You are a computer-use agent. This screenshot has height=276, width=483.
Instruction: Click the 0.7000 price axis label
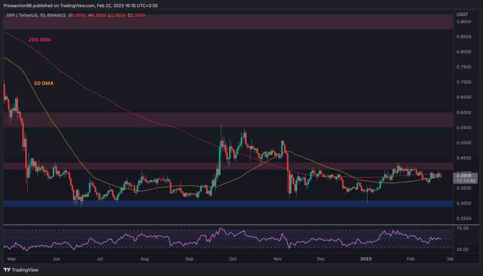click(x=464, y=82)
